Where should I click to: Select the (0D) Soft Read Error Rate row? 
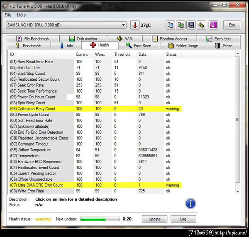[x=95, y=120]
